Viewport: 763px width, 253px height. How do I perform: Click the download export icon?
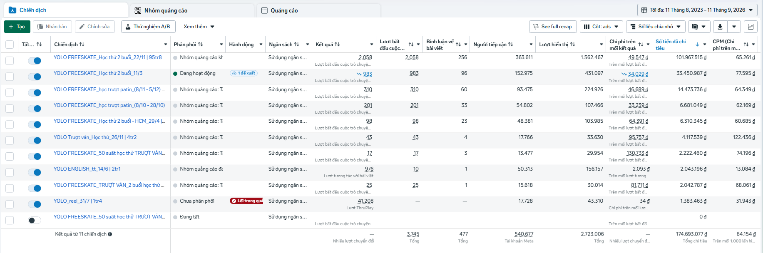(x=720, y=27)
